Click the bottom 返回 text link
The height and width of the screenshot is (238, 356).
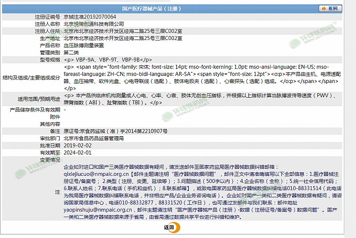coord(168,227)
